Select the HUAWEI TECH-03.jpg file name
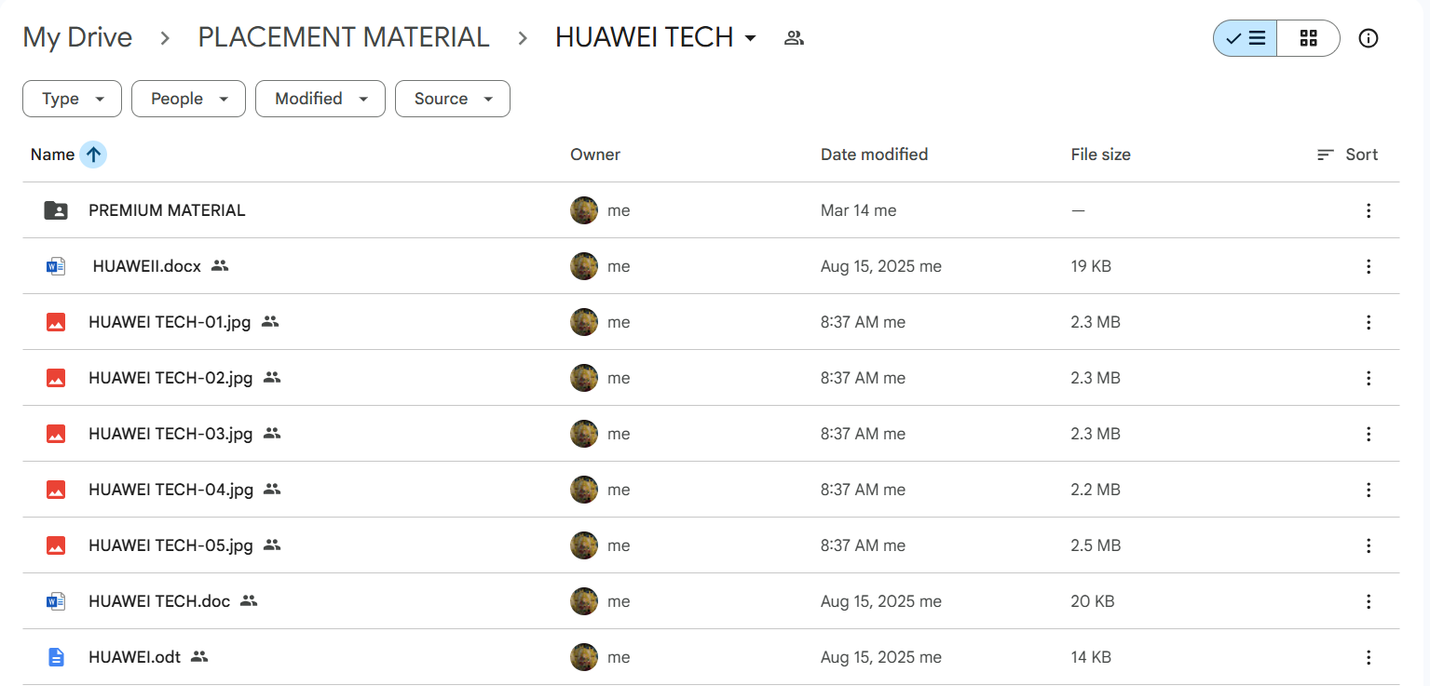 click(x=171, y=434)
